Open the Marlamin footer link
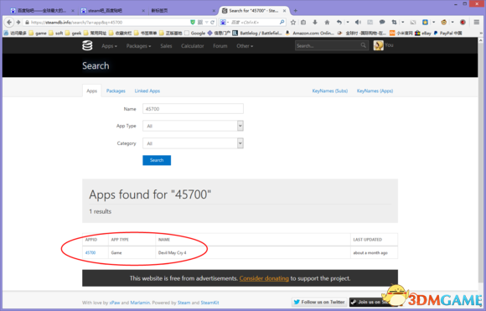This screenshot has height=311, width=486. (140, 303)
